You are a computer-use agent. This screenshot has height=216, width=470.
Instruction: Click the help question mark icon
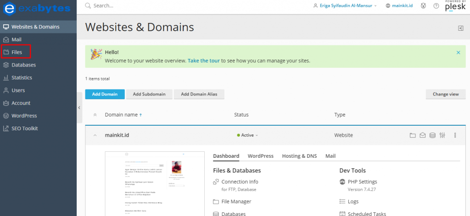(436, 6)
